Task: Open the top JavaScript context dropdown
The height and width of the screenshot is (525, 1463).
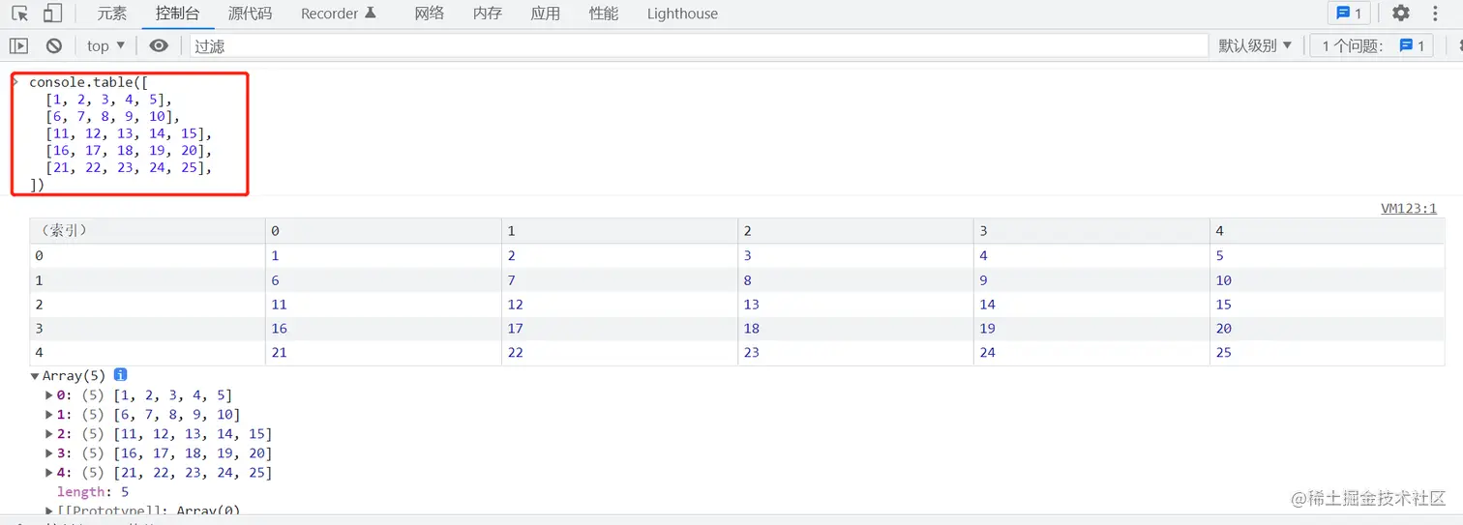Action: click(x=105, y=45)
